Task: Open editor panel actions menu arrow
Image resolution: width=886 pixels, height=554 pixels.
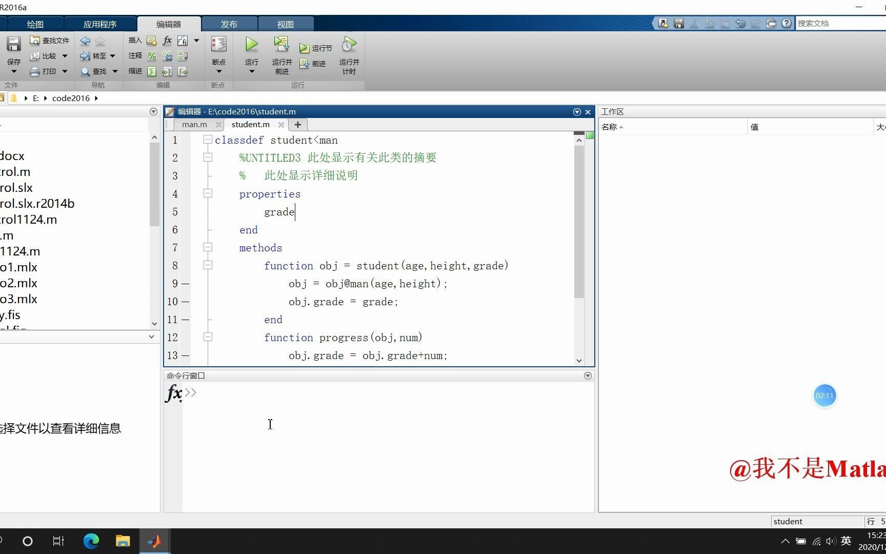Action: [577, 112]
